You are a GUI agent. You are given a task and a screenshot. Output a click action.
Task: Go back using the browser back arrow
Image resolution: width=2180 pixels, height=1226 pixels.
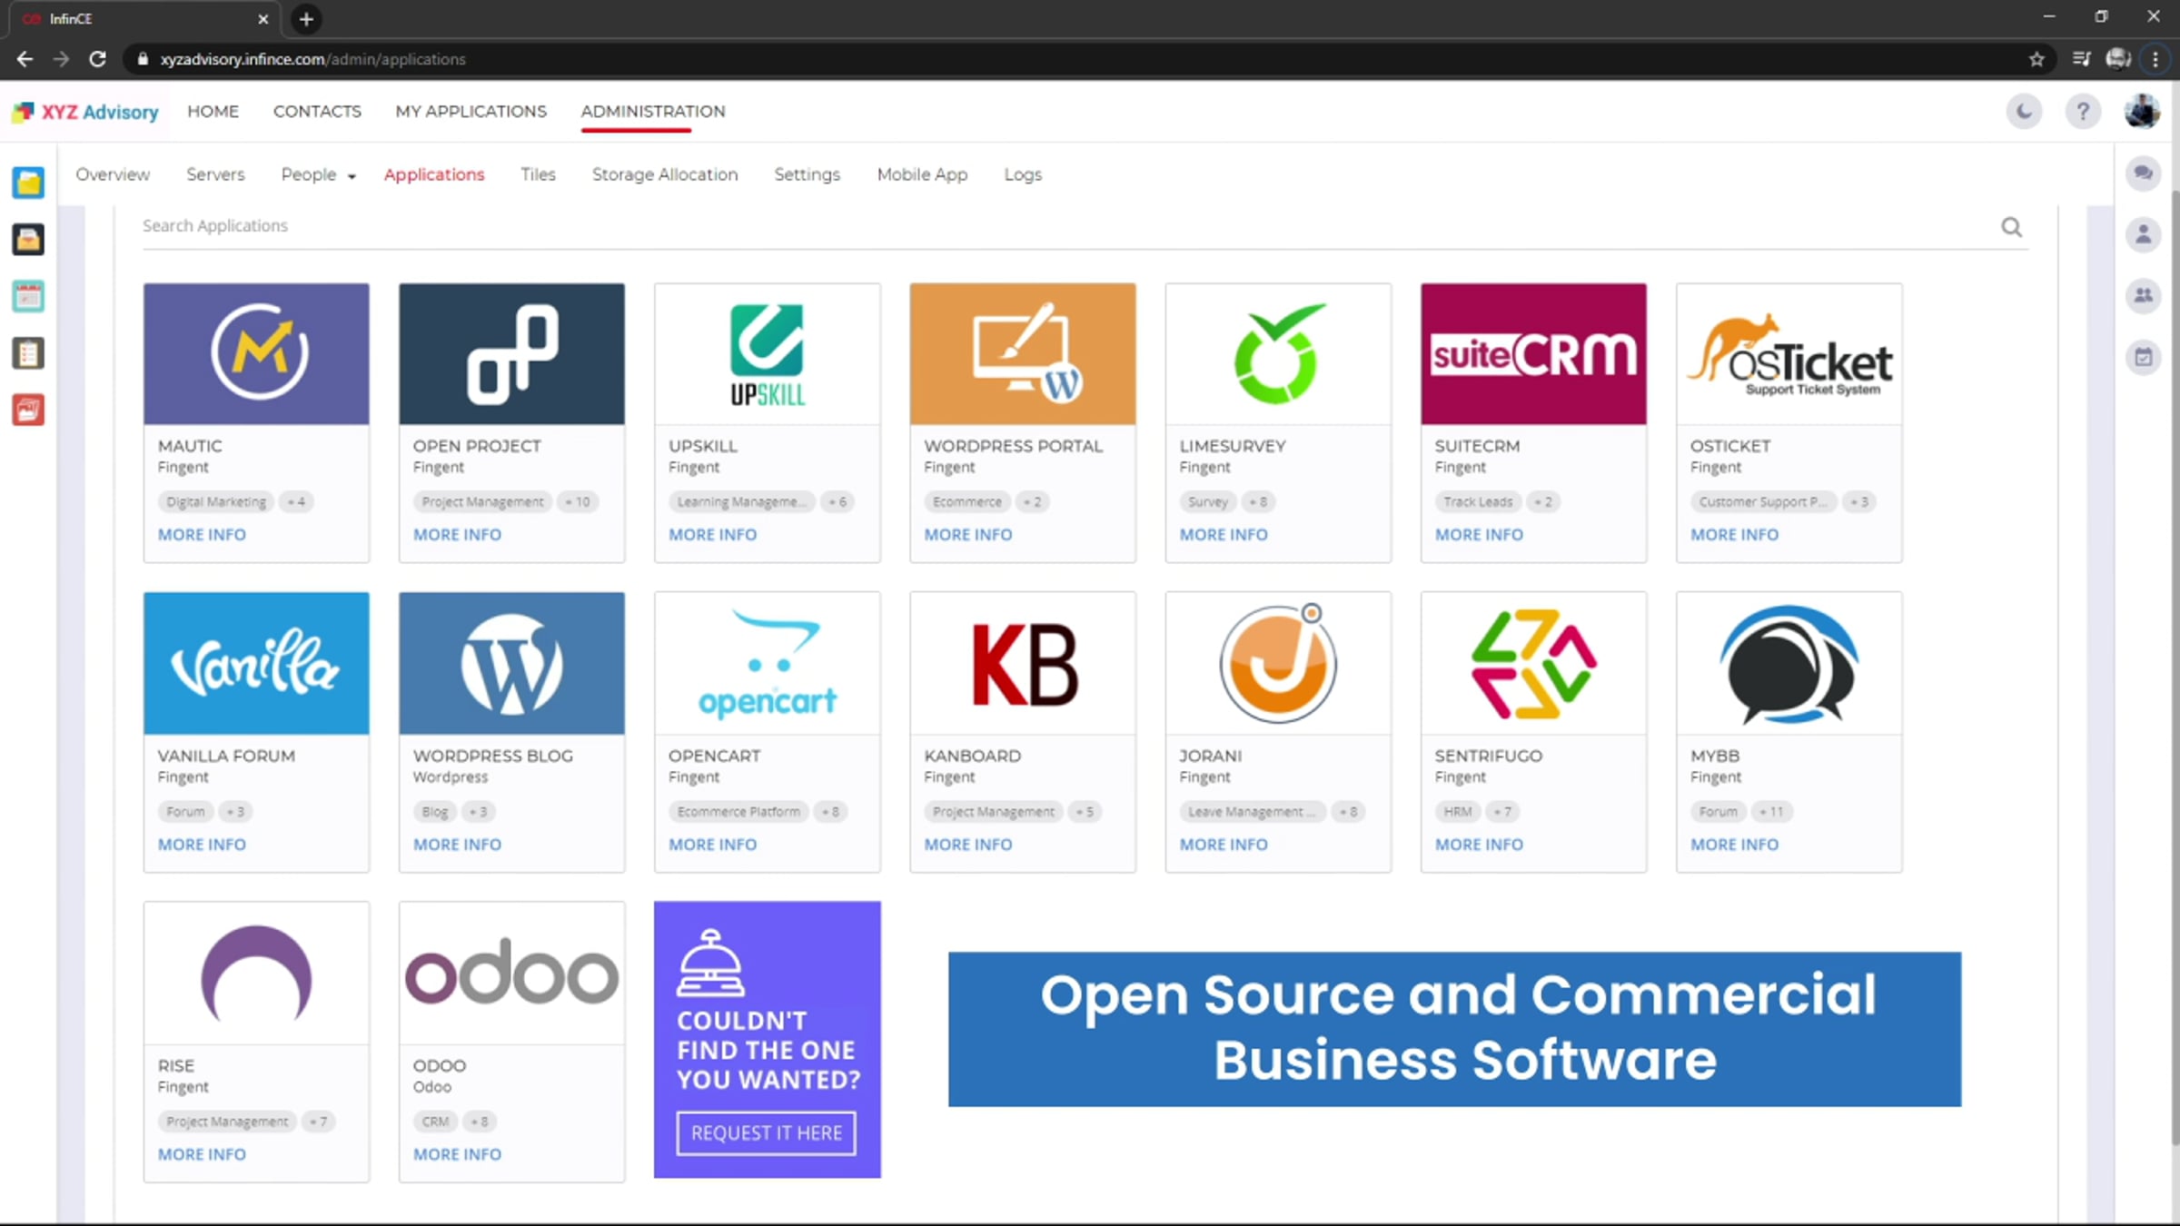(x=25, y=59)
